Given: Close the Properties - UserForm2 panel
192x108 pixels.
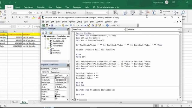Looking at the screenshot, I should [68, 65].
